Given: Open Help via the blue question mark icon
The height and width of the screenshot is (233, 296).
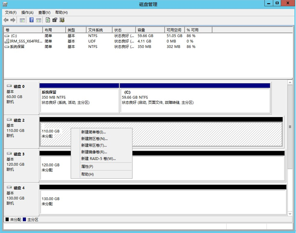Looking at the screenshot, I should pos(31,20).
